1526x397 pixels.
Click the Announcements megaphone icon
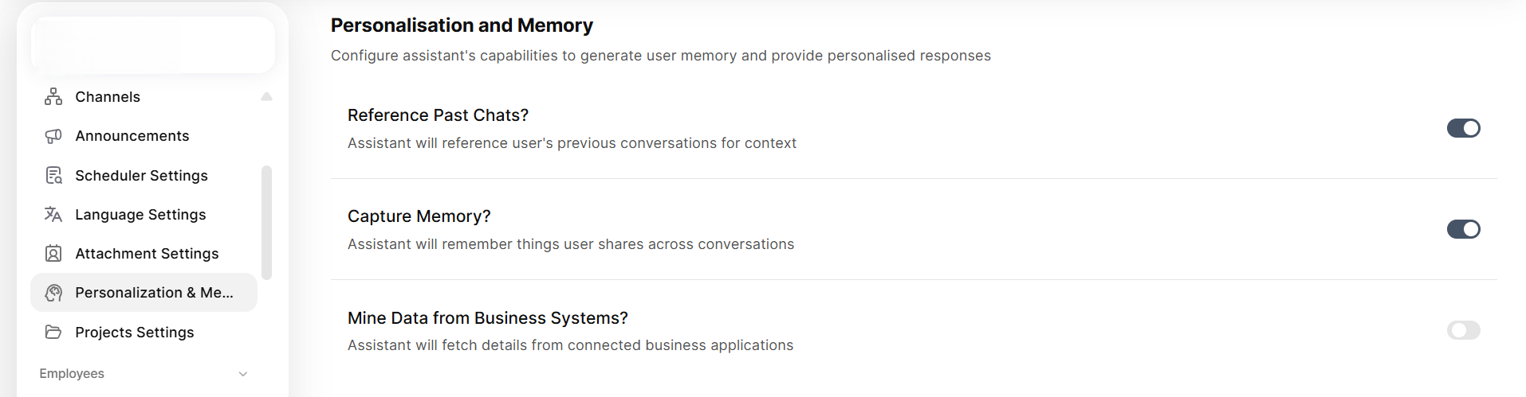pos(53,136)
